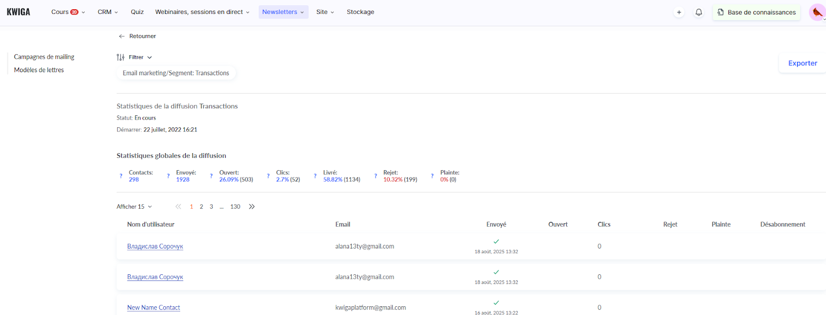This screenshot has width=826, height=315.
Task: Open the Newsletters menu
Action: (283, 12)
